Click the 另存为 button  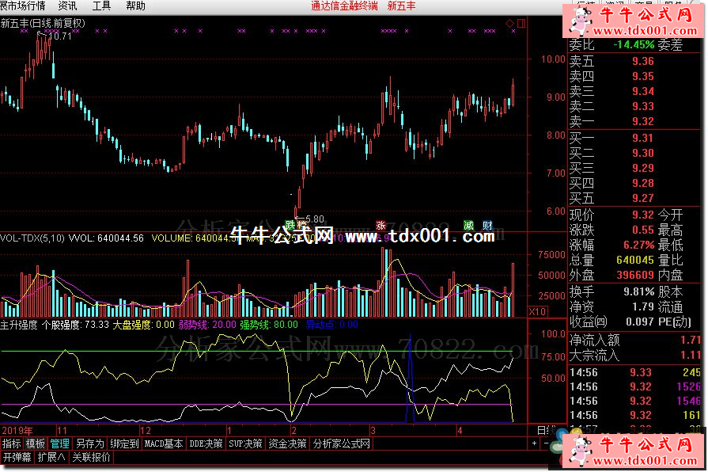click(x=90, y=444)
